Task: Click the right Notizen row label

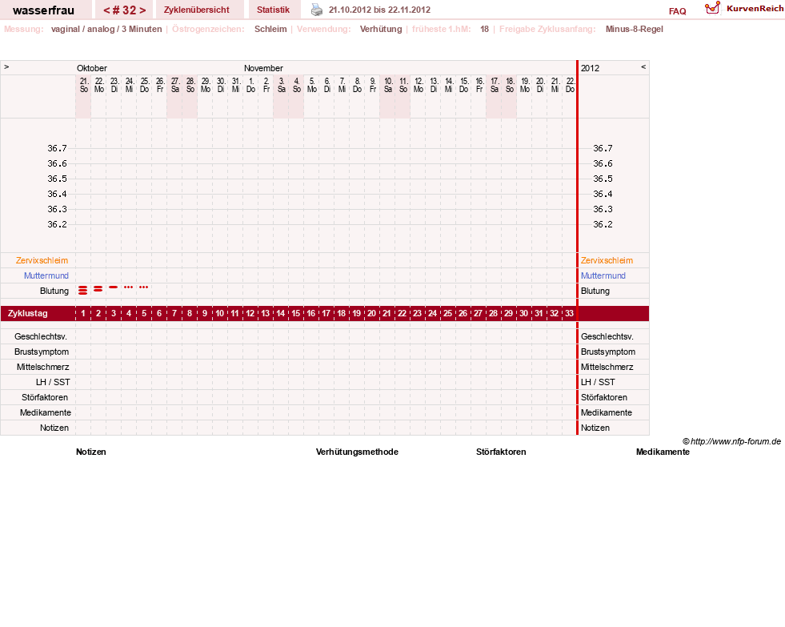Action: pos(595,428)
